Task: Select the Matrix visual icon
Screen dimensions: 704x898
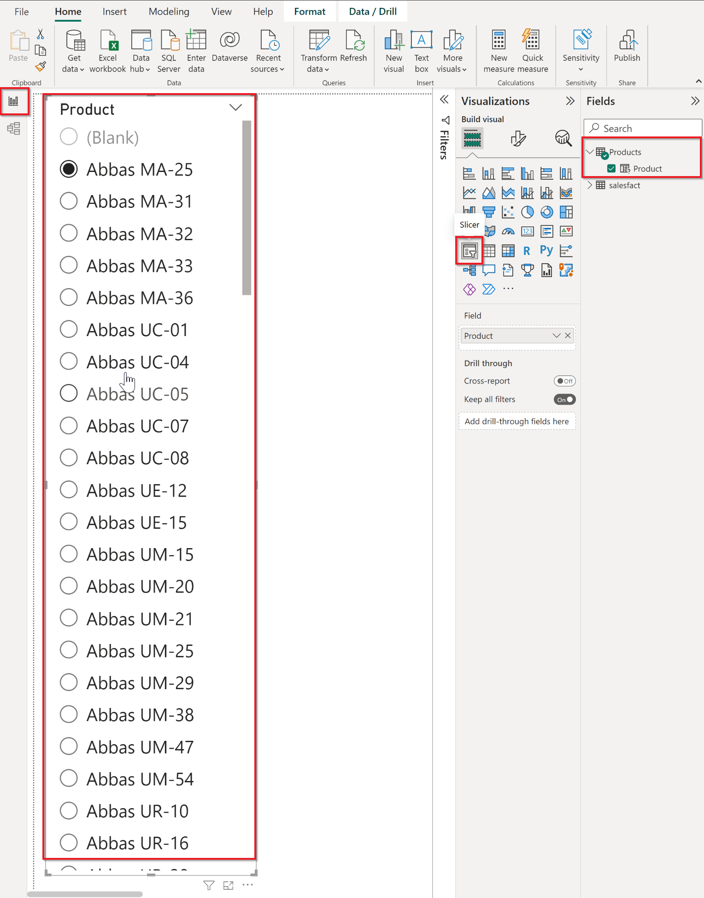Action: 508,251
